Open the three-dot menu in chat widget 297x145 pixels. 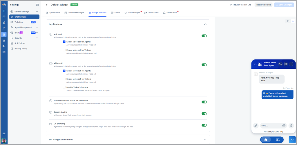point(291,64)
